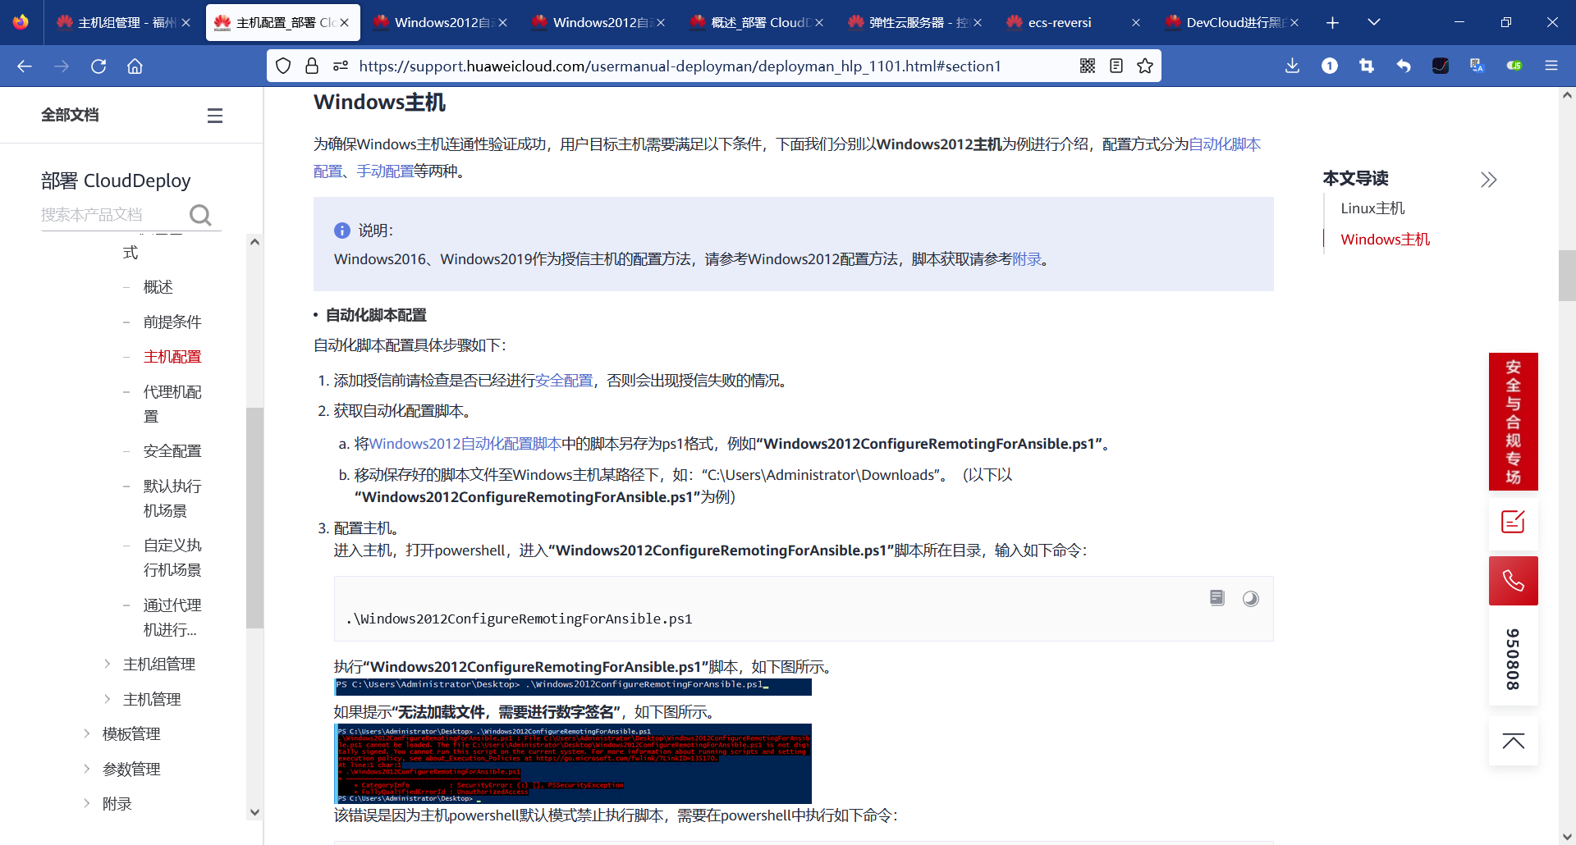
Task: Toggle dark mode on the code block
Action: click(x=1251, y=598)
